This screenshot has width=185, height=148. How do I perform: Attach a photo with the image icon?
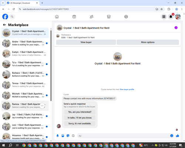click(x=63, y=136)
